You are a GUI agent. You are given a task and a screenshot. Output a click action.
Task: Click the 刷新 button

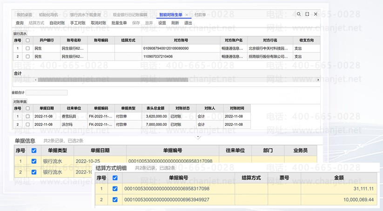point(175,23)
